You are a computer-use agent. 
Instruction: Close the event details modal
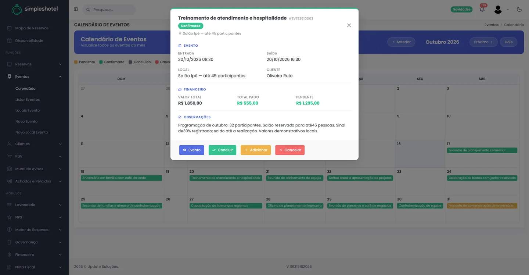pos(349,25)
